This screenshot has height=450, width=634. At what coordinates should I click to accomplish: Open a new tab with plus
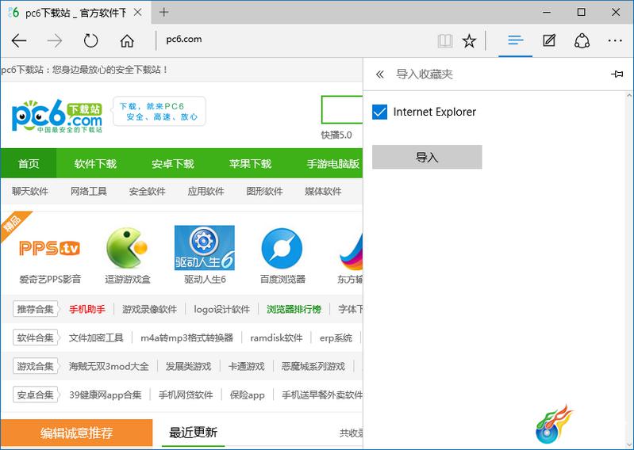(x=163, y=13)
